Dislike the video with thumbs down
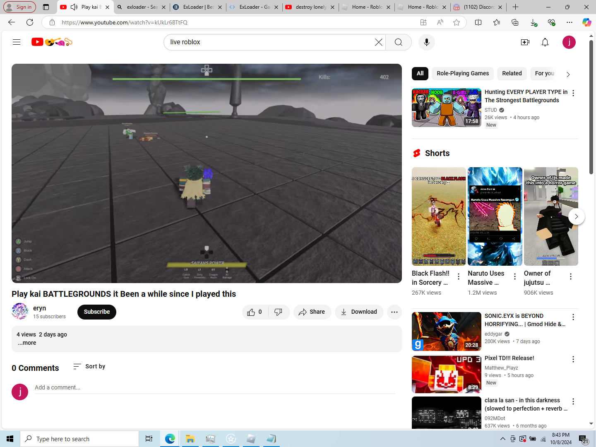Screen dimensions: 596x447 279,312
